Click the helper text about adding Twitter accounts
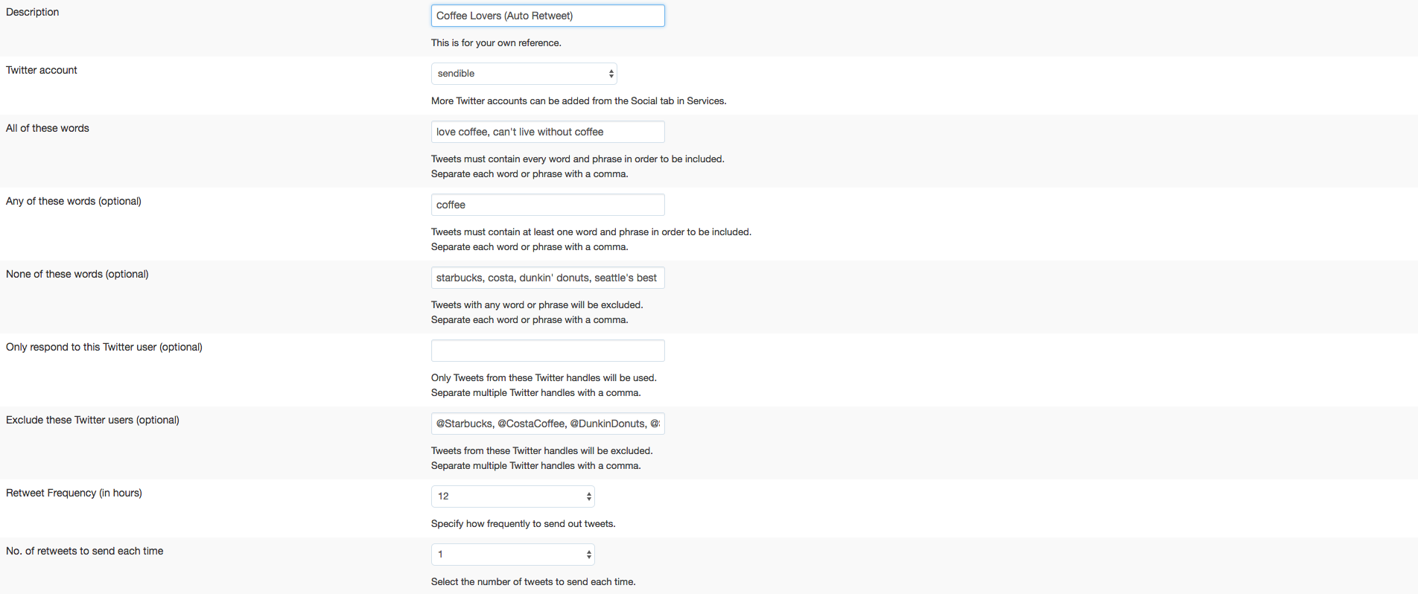1418x594 pixels. click(579, 100)
